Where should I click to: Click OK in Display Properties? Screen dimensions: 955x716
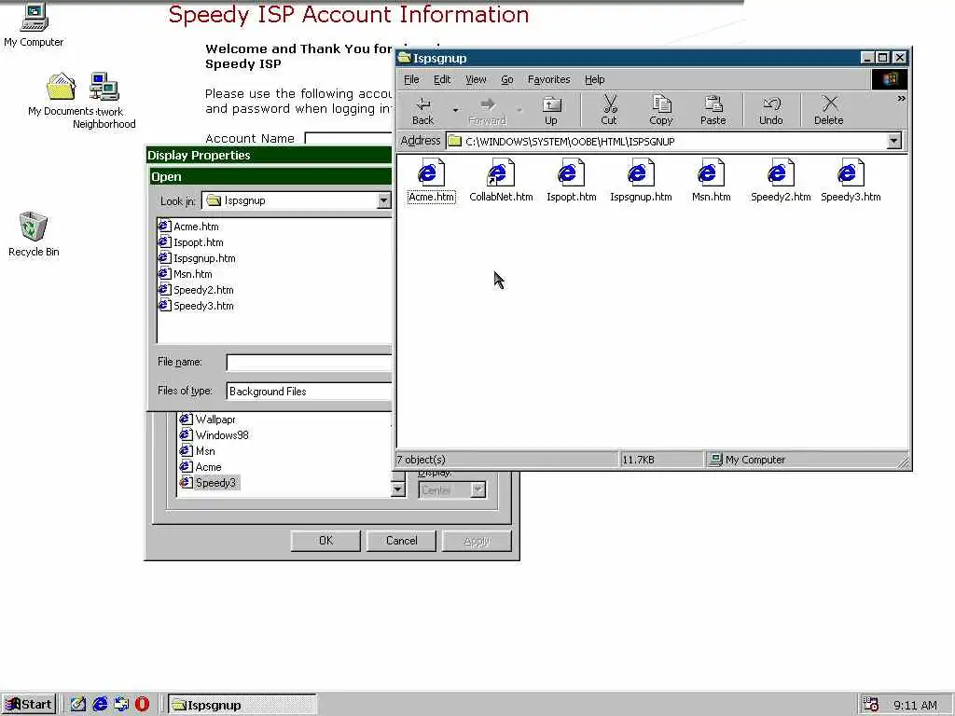tap(325, 541)
